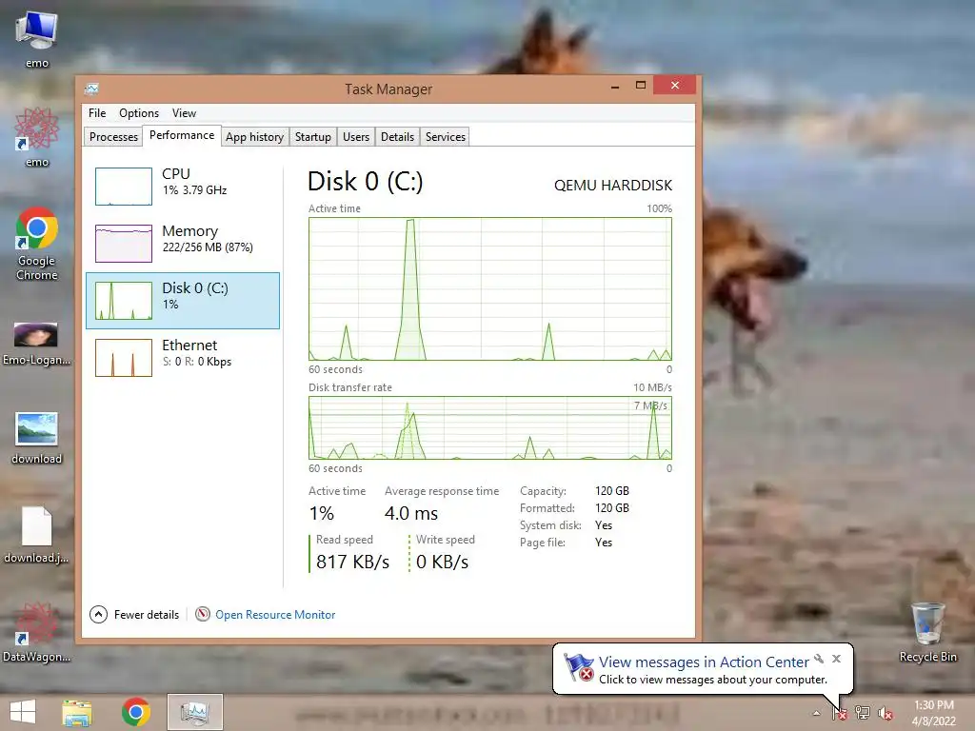The height and width of the screenshot is (731, 975).
Task: Switch to the Details tab
Action: tap(397, 137)
